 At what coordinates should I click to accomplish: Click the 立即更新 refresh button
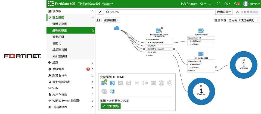pyautogui.click(x=111, y=106)
